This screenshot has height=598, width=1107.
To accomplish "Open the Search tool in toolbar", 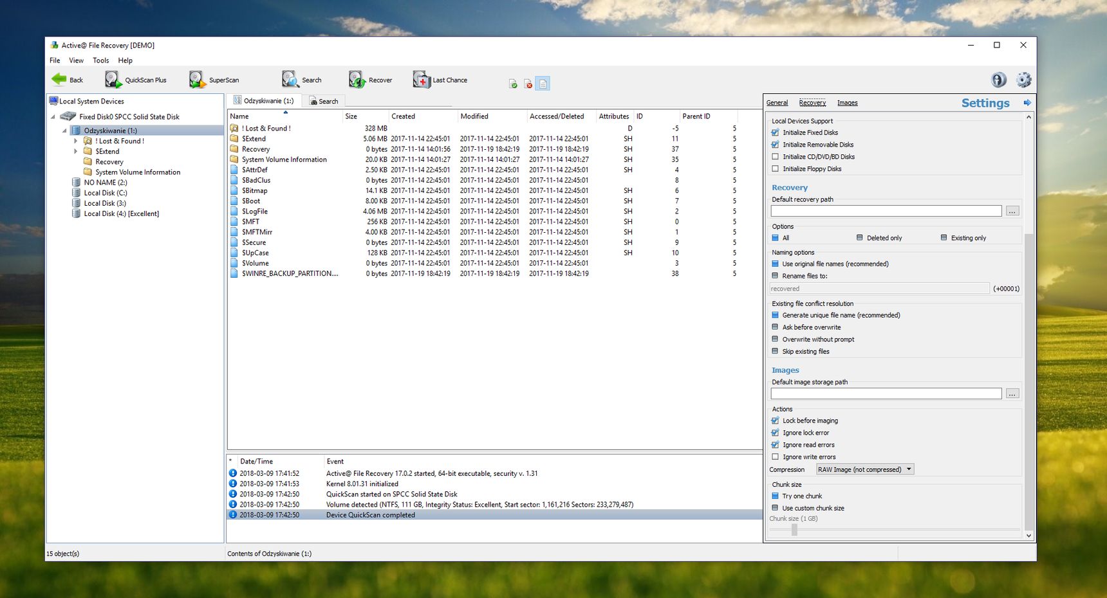I will (x=302, y=80).
